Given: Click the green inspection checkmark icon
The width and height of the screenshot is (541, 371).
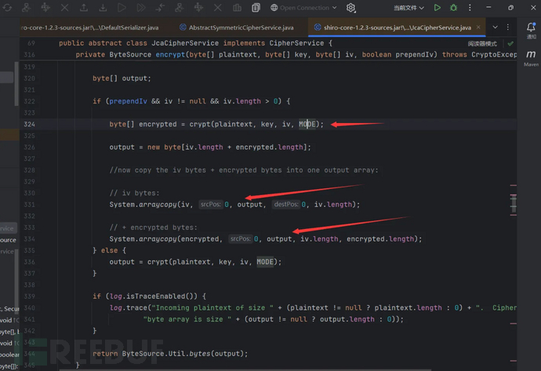Looking at the screenshot, I should coord(511,44).
